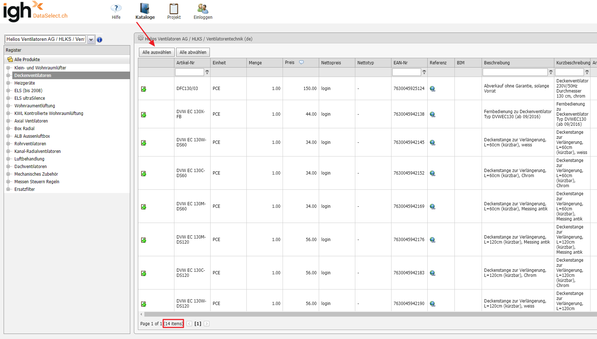597x339 pixels.
Task: Click the filter icon next to Kurzbeschreibung field
Action: click(587, 72)
